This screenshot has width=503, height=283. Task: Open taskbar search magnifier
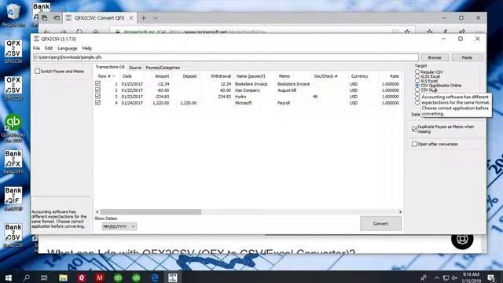coord(27,277)
